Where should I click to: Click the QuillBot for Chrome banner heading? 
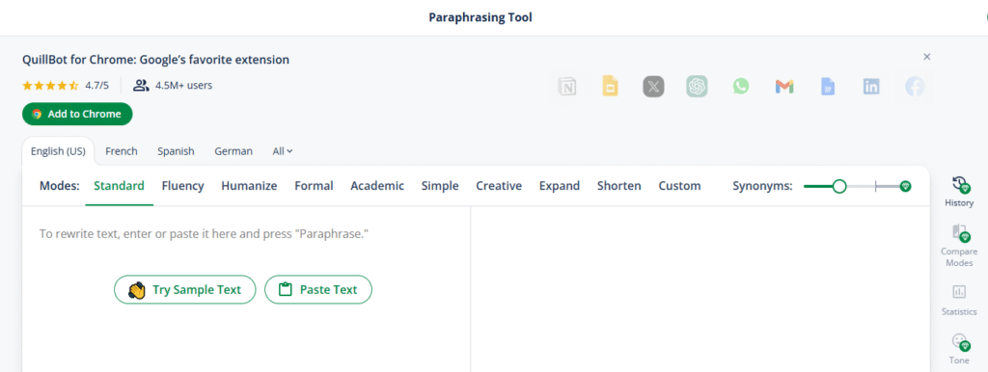155,60
